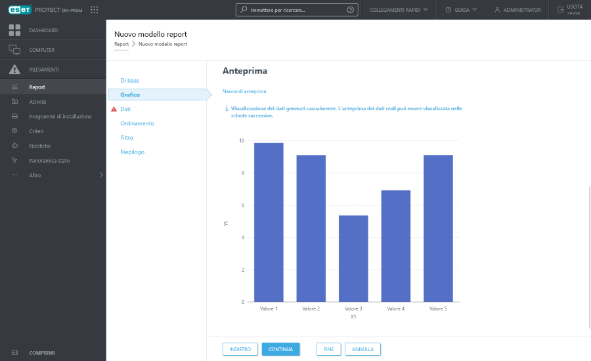Click the Rilevamenti warning triangle icon
Screen dimensions: 591x361
14,70
